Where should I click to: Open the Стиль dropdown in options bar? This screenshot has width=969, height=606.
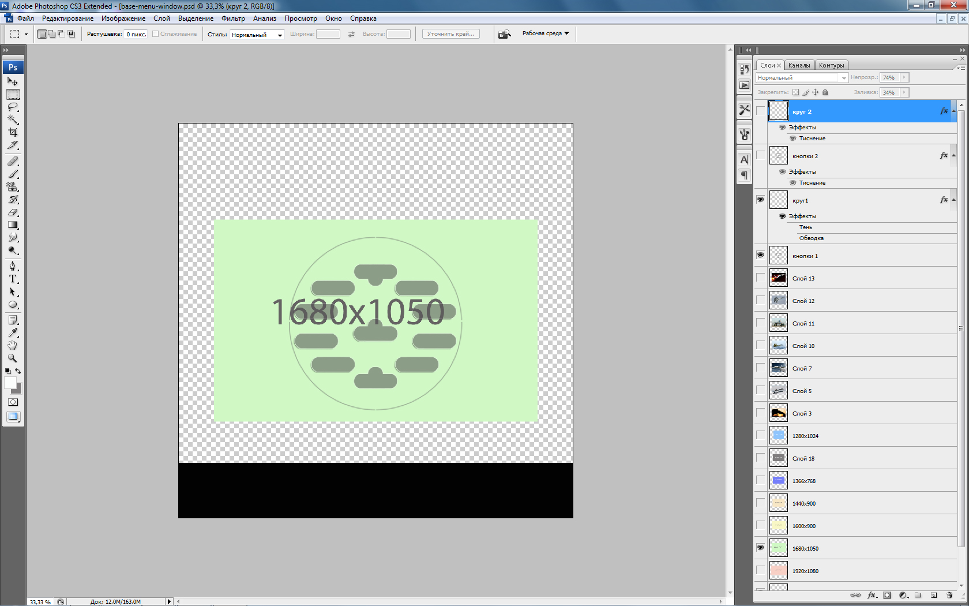point(257,35)
